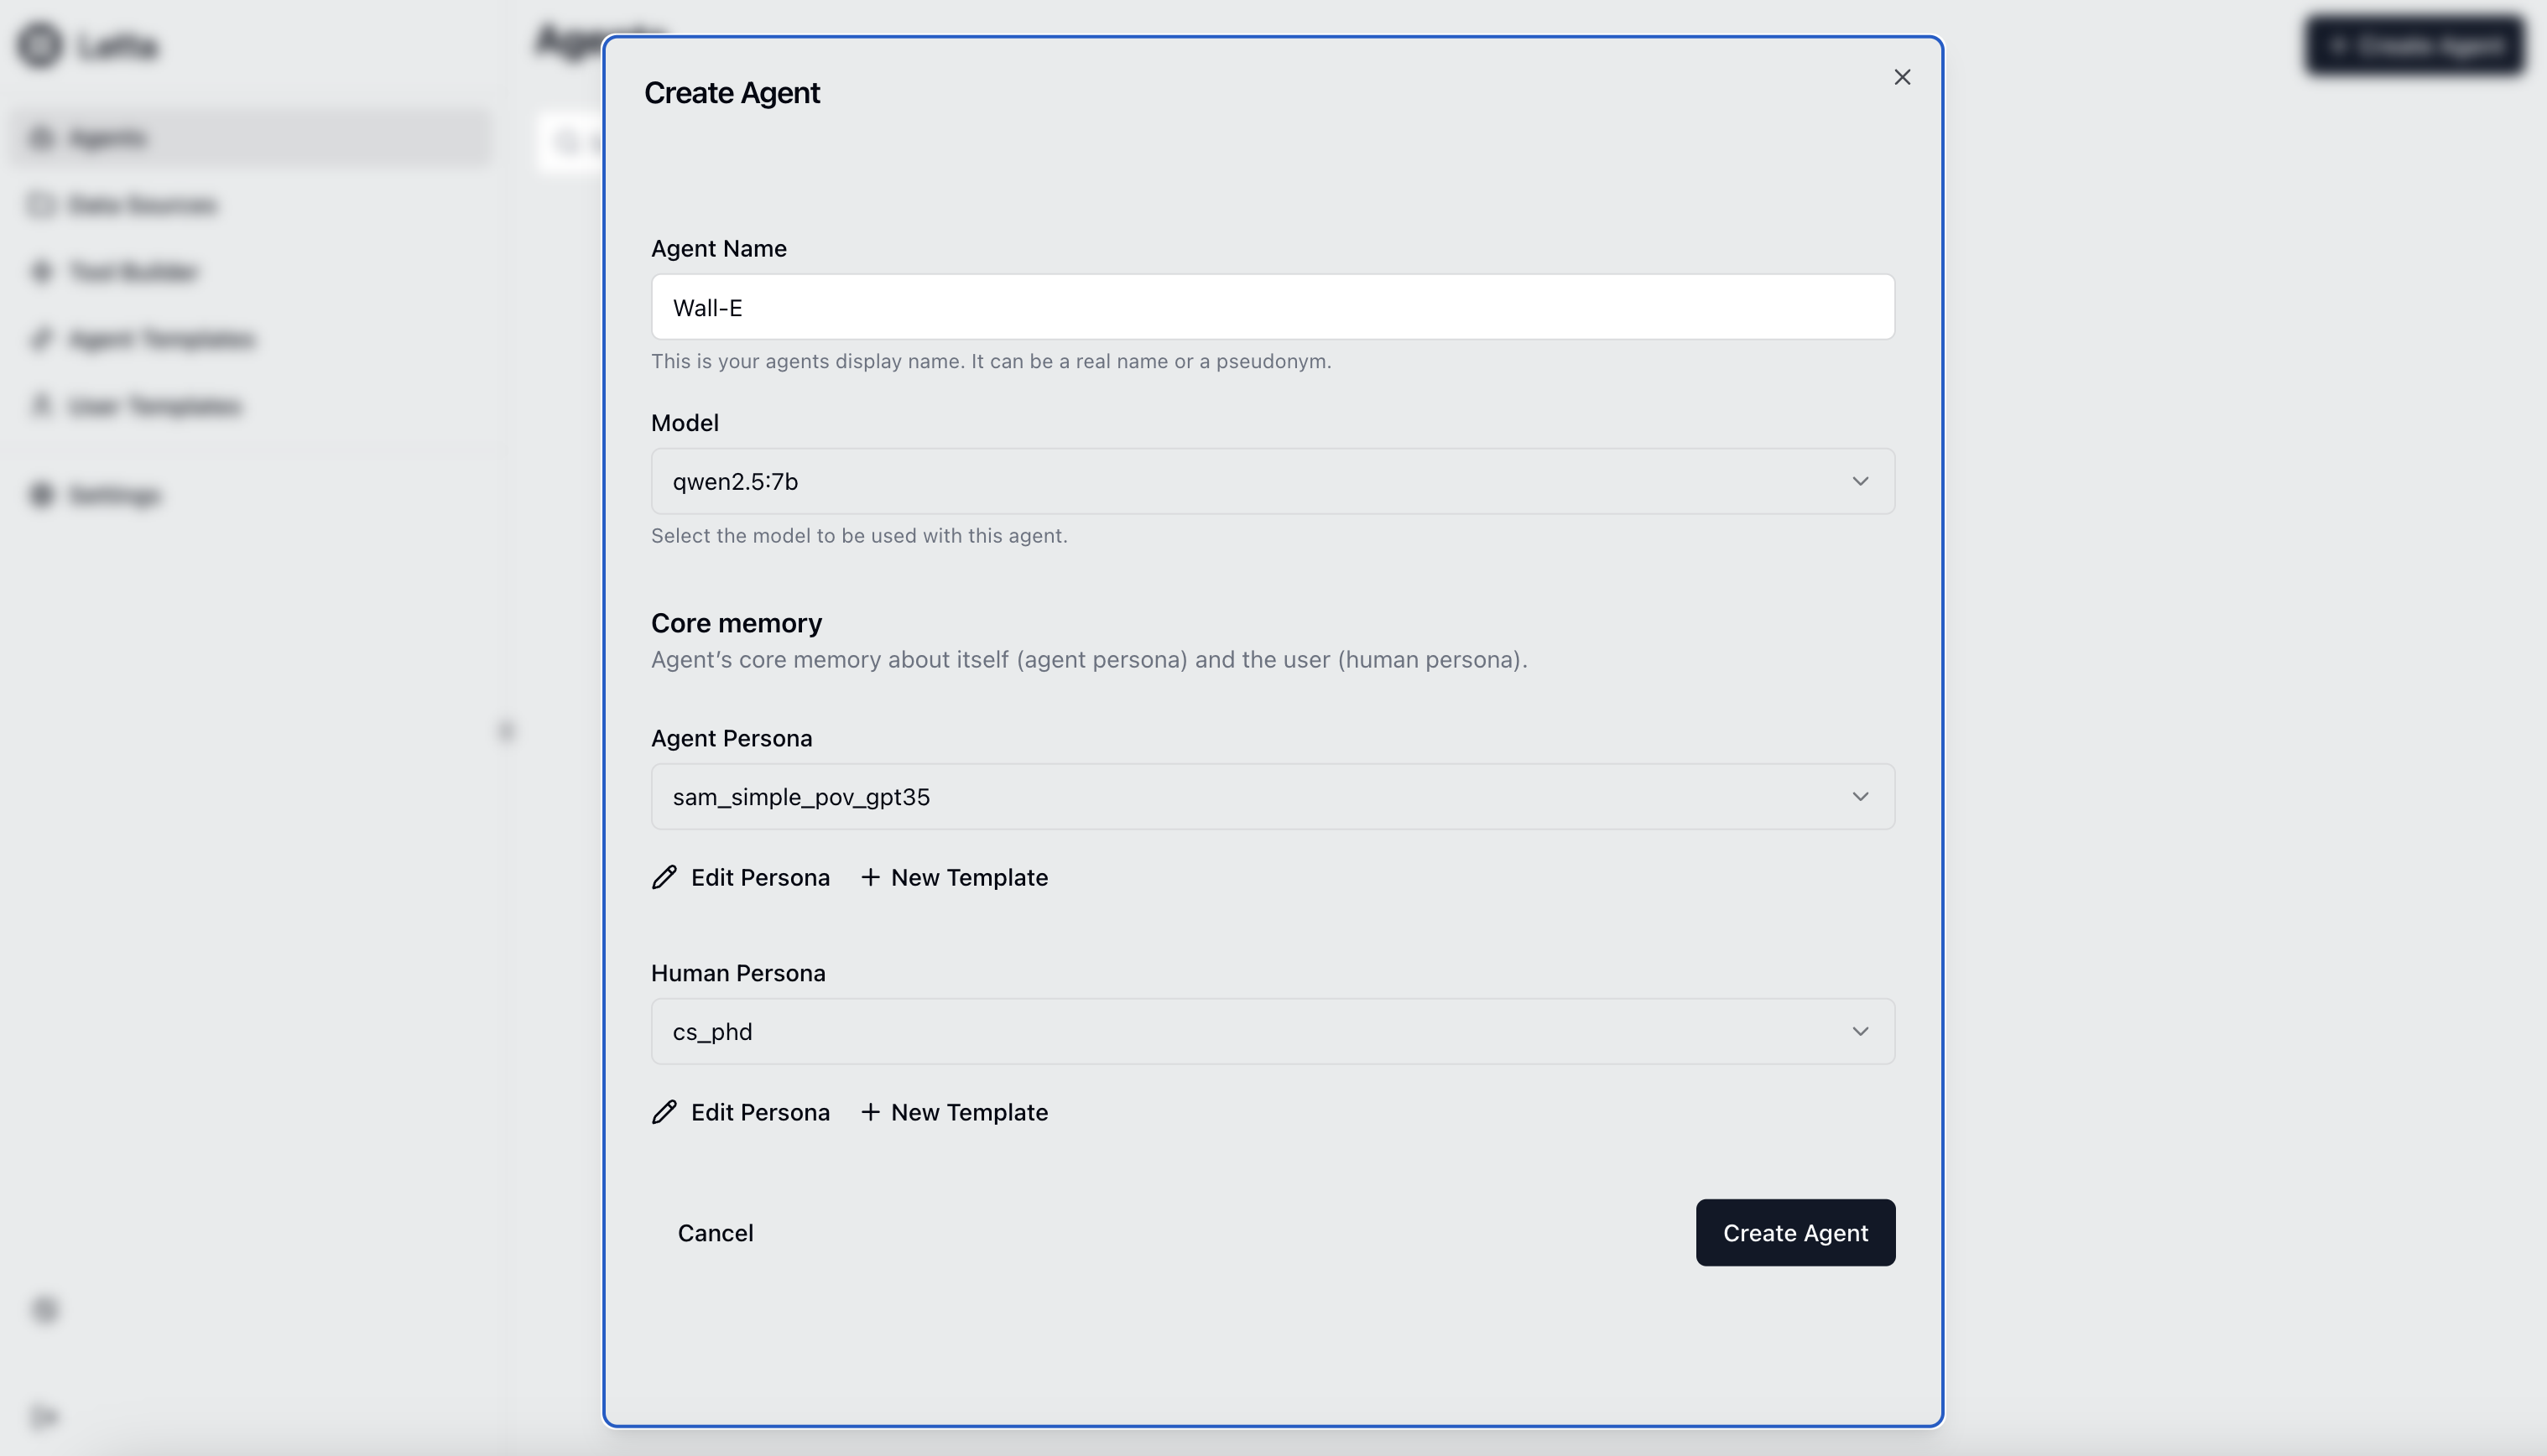2547x1456 pixels.
Task: Click the Letta logo in the sidebar
Action: (x=40, y=45)
